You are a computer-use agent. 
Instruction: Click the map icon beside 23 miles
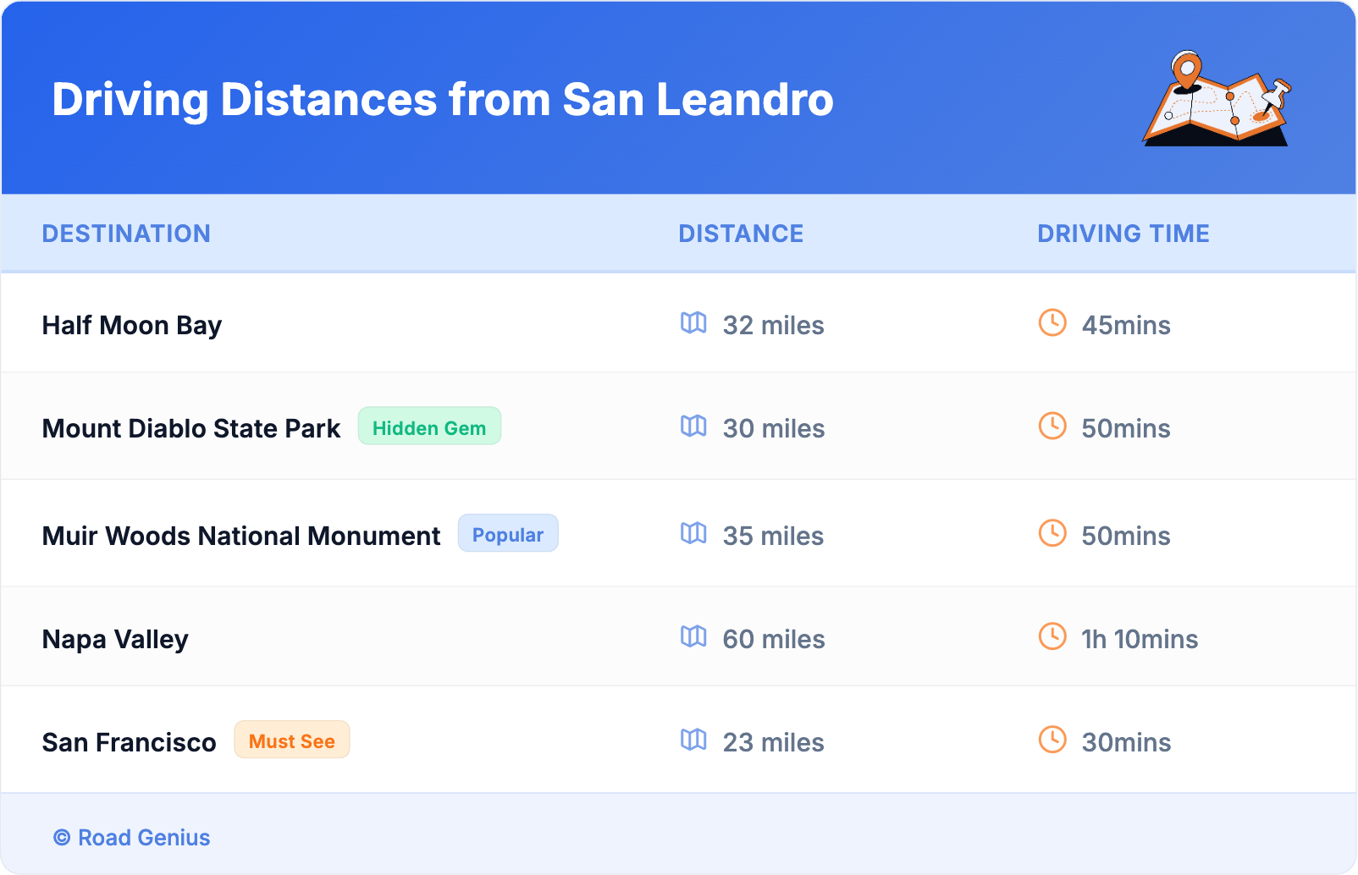click(x=693, y=740)
